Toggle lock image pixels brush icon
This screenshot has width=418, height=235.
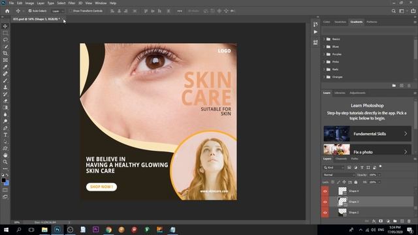338,182
